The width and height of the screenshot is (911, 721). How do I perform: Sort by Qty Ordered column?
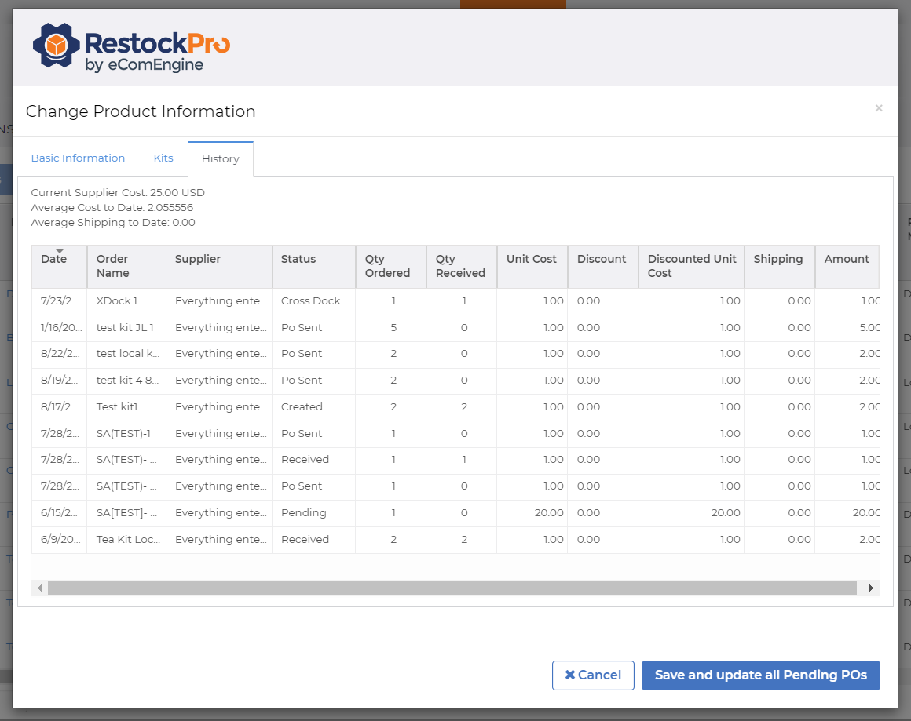387,266
